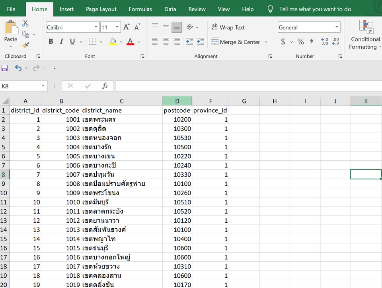This screenshot has width=382, height=288.
Task: Decrease font size with the smaller A
Action: coord(137,27)
